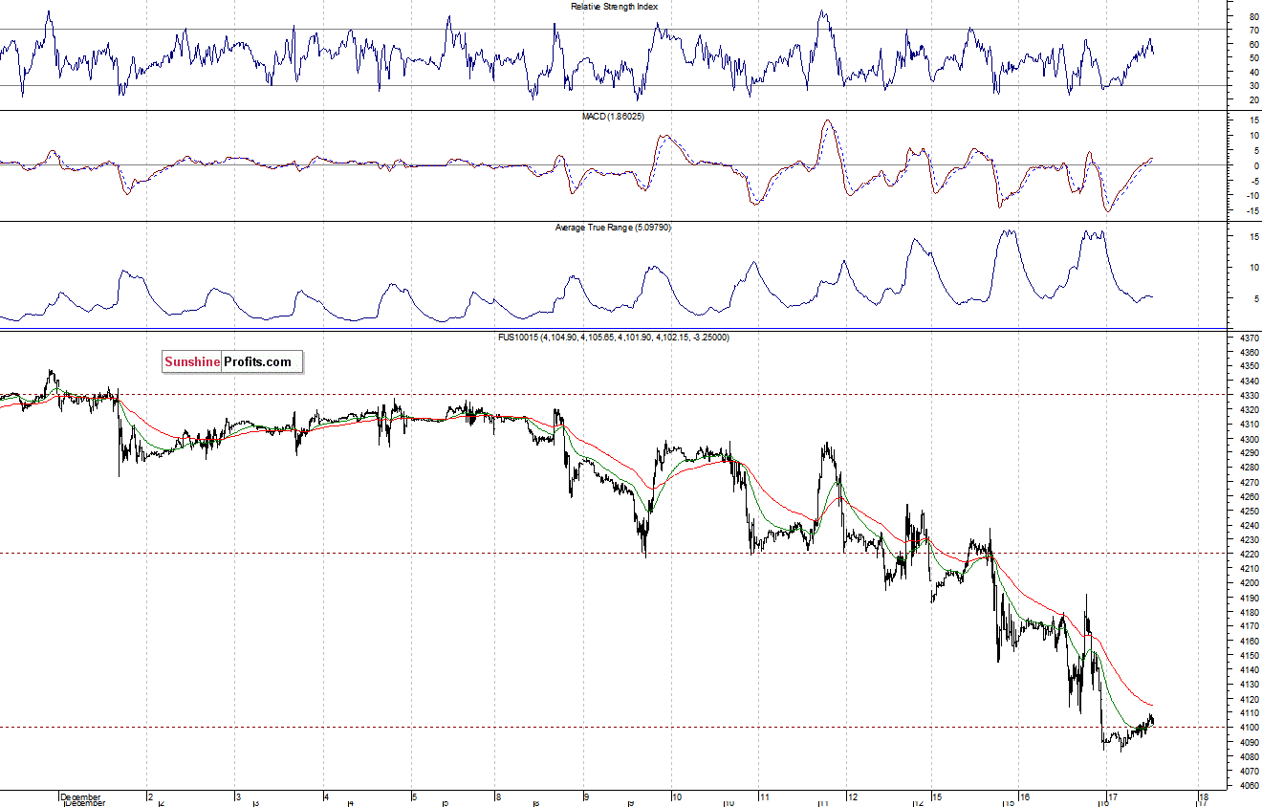Click the "Relative Strength Index" panel title
The width and height of the screenshot is (1262, 807).
[614, 7]
